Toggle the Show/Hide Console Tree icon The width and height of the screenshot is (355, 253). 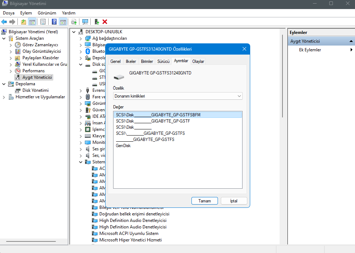[32, 22]
